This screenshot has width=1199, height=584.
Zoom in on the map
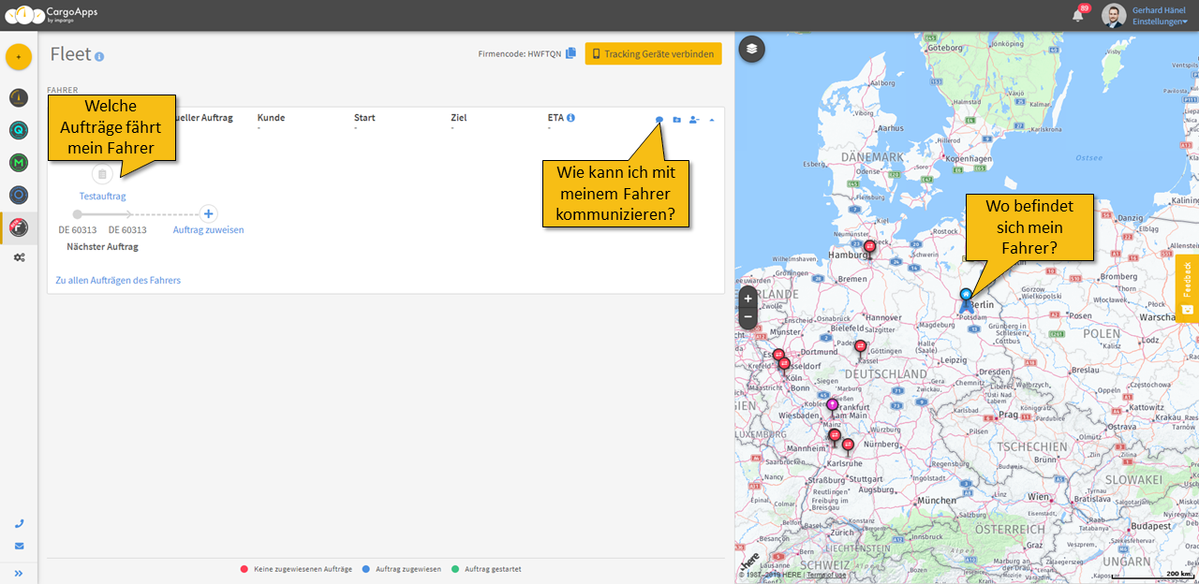tap(748, 299)
